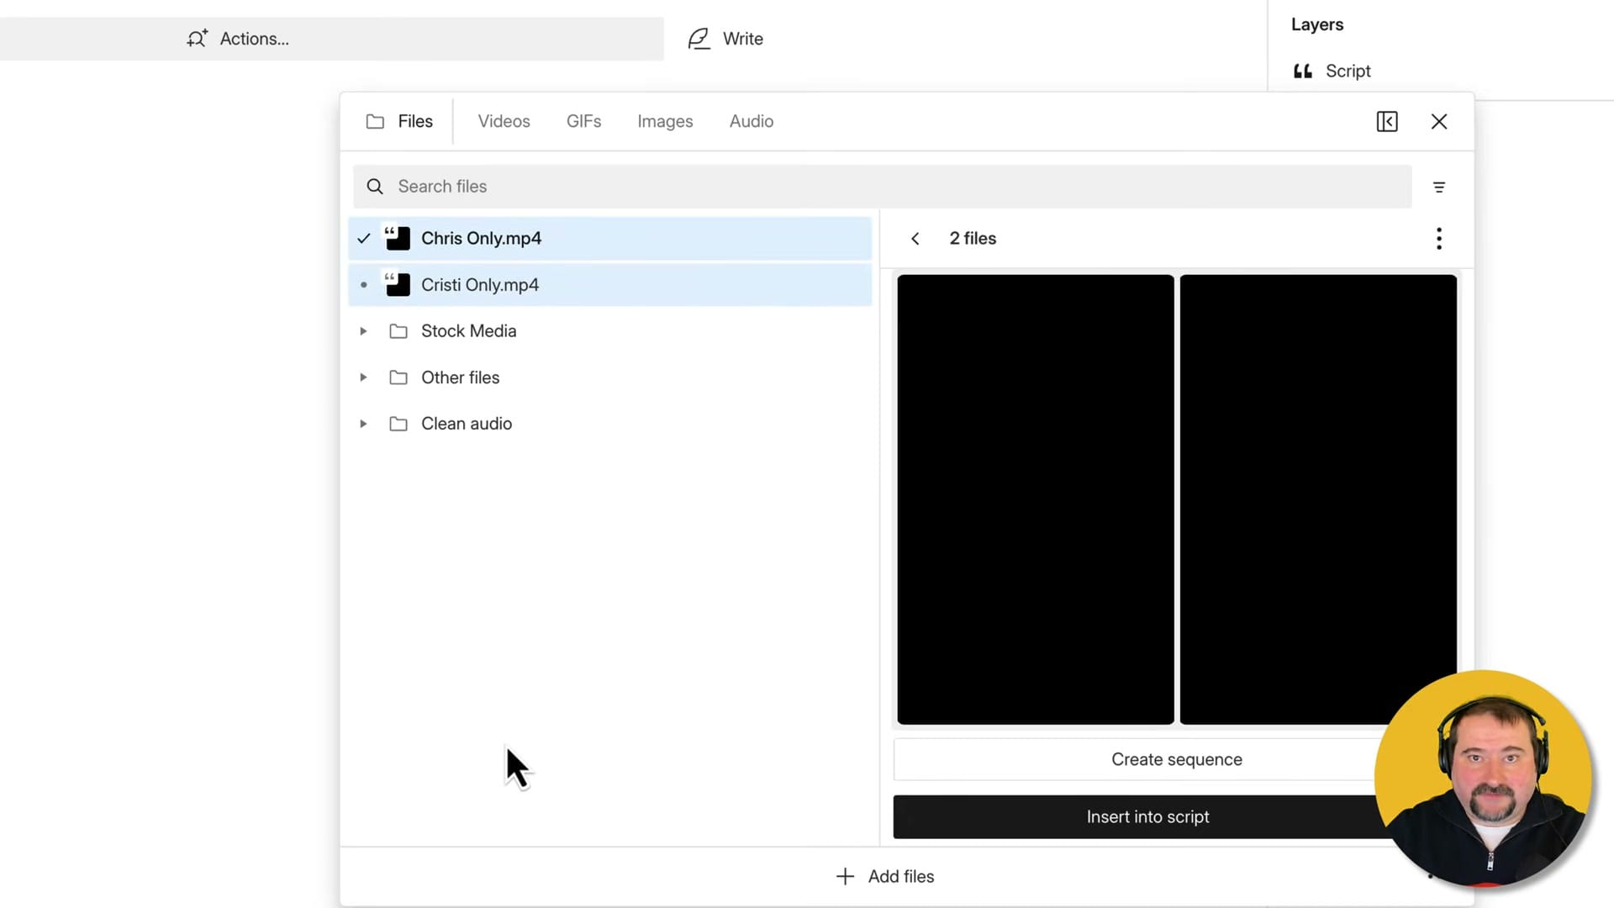
Task: Click the Create sequence button
Action: click(1176, 758)
